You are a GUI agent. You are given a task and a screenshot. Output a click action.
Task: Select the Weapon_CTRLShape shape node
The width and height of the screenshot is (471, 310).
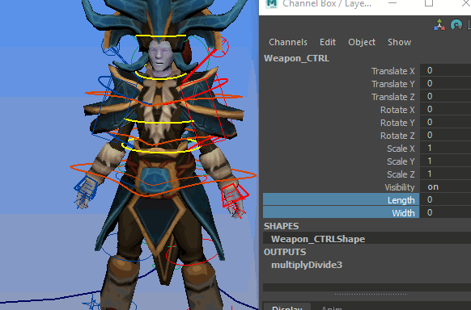318,239
